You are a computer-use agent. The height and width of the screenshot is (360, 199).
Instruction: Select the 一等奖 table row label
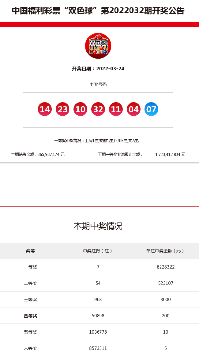click(30, 267)
